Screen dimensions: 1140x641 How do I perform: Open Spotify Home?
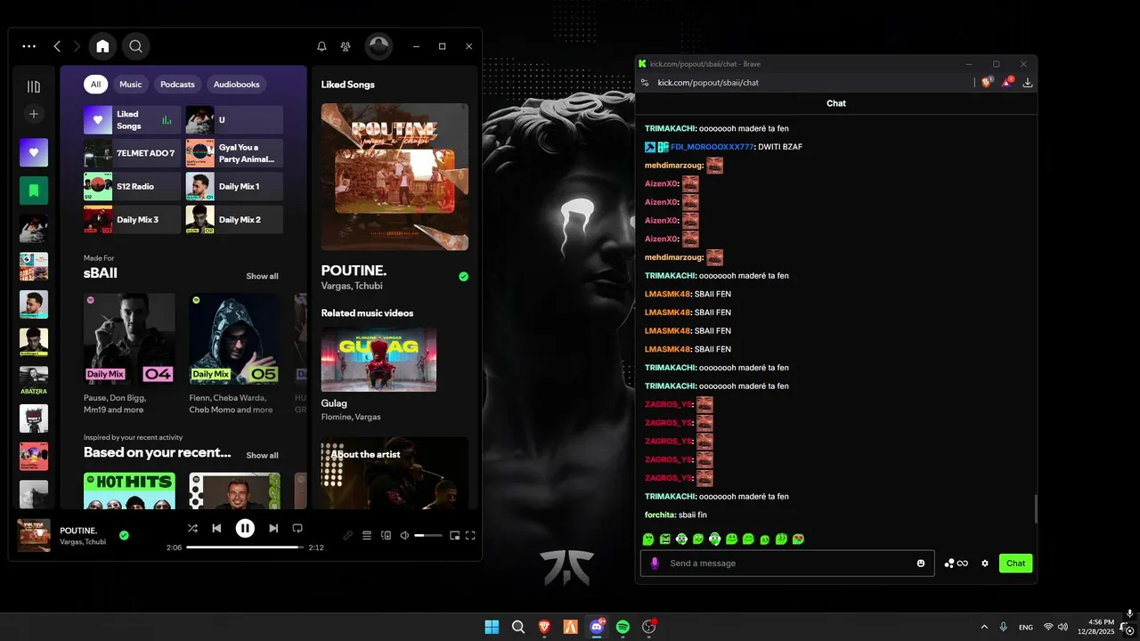[x=102, y=46]
